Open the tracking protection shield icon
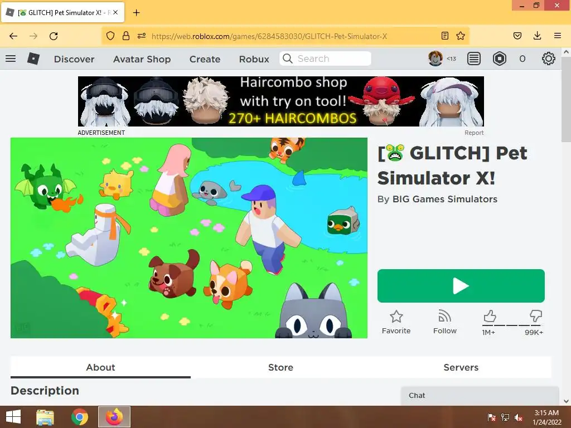 click(x=110, y=36)
